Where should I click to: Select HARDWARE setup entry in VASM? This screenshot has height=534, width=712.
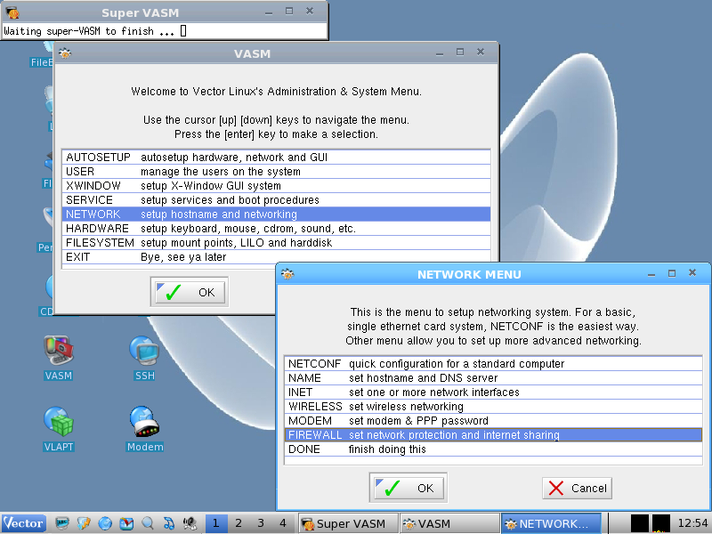(x=276, y=229)
